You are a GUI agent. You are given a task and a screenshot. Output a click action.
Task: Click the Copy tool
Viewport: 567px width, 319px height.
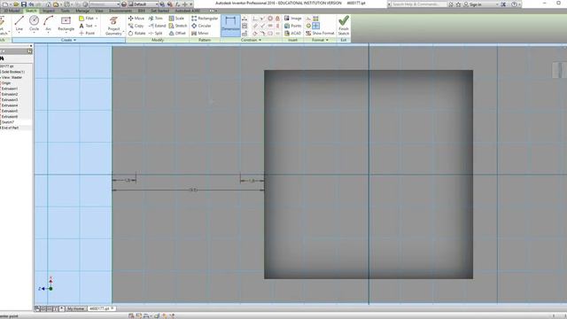136,26
